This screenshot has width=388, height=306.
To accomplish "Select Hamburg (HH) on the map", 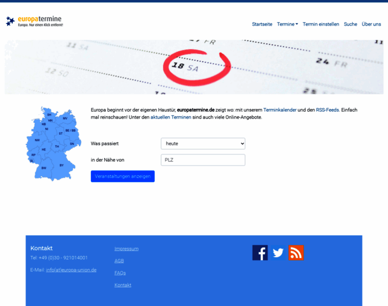I will point(50,121).
